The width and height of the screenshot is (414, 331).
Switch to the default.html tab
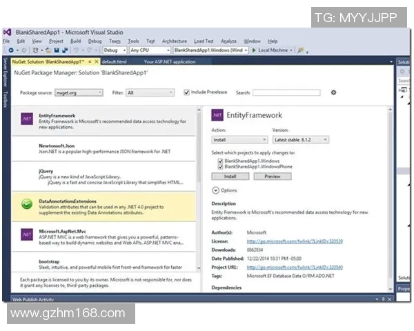pyautogui.click(x=115, y=62)
